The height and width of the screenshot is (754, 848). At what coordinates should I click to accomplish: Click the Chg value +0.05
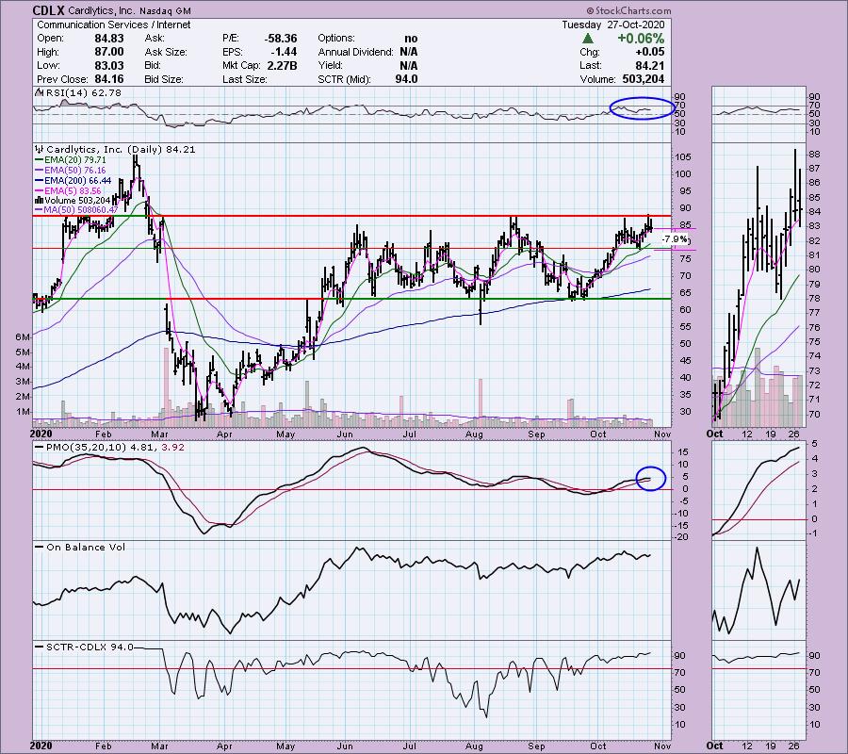(x=650, y=52)
